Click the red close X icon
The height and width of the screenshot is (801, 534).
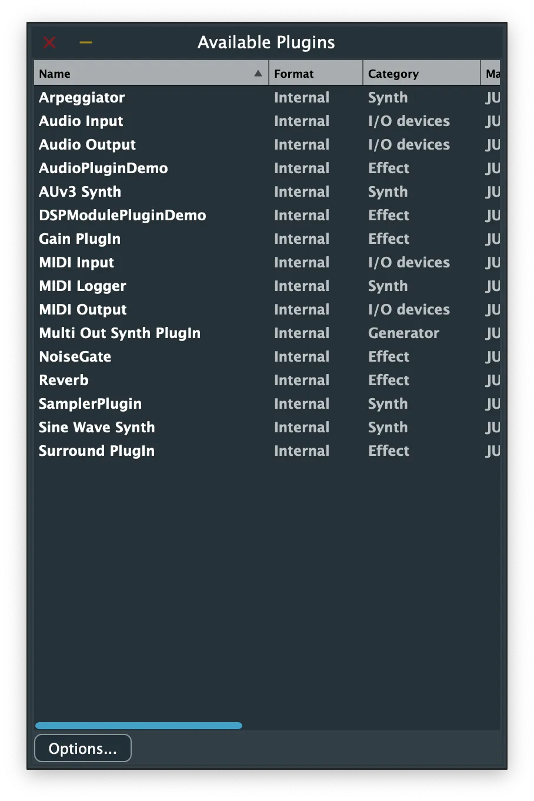tap(49, 42)
